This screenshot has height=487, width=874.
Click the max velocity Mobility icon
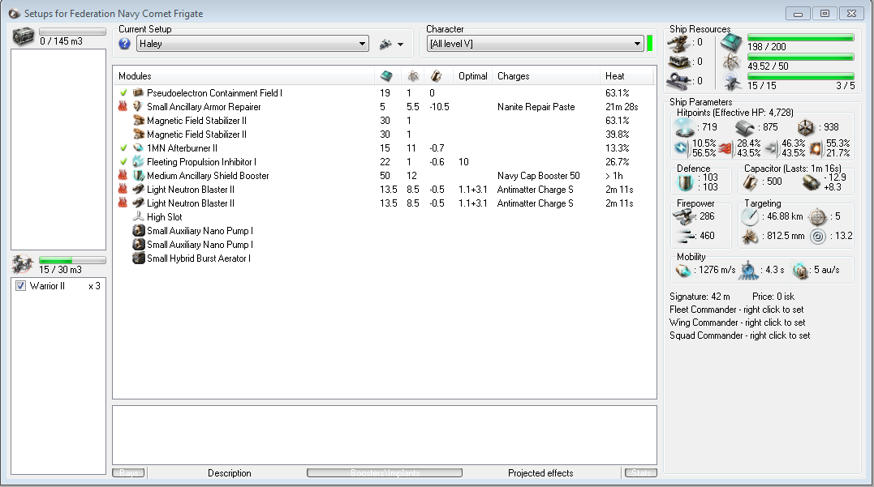682,270
